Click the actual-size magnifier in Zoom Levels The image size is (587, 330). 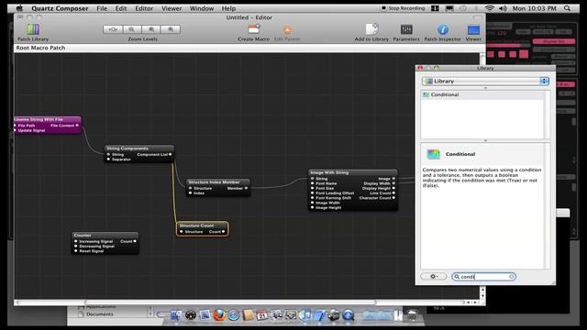click(x=151, y=29)
